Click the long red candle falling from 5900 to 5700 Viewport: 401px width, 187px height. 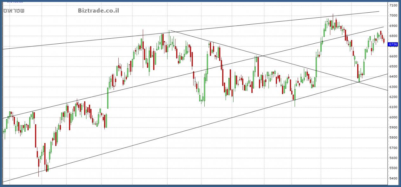click(x=36, y=135)
